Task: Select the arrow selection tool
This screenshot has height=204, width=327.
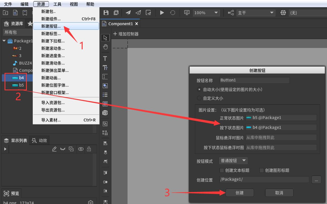Action: click(x=105, y=38)
